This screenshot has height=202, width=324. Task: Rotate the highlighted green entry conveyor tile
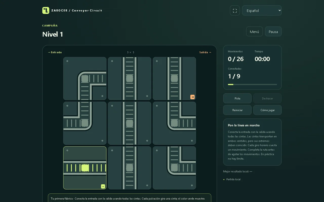[x=85, y=168]
